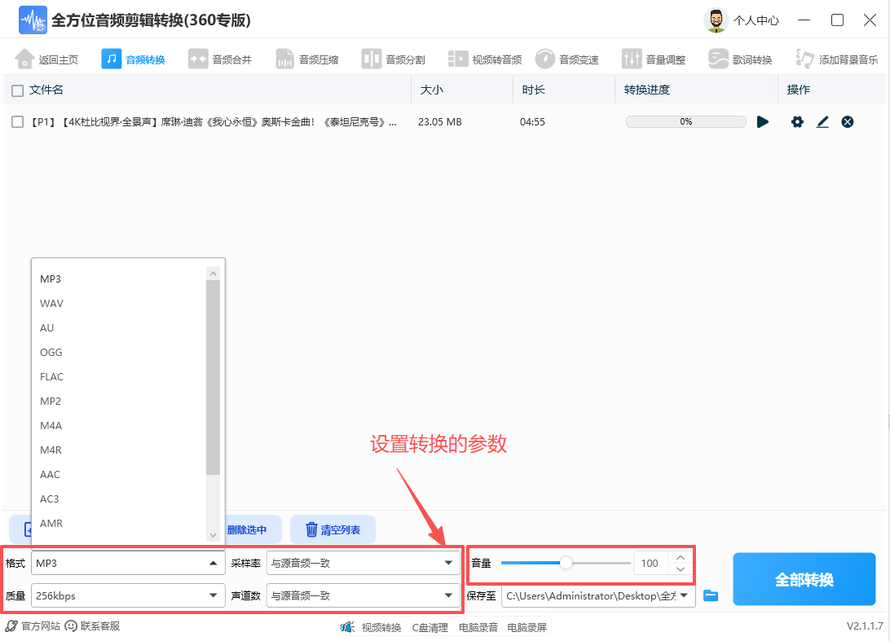Remove the Titanic file from the list
Viewport: 890px width, 641px height.
pos(848,121)
